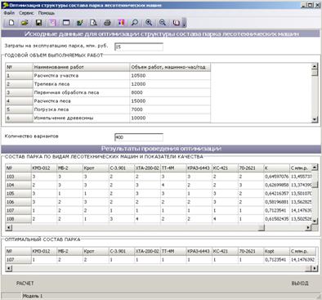Click the zoom out icon
Image resolution: width=322 pixels, height=300 pixels.
pos(163,23)
